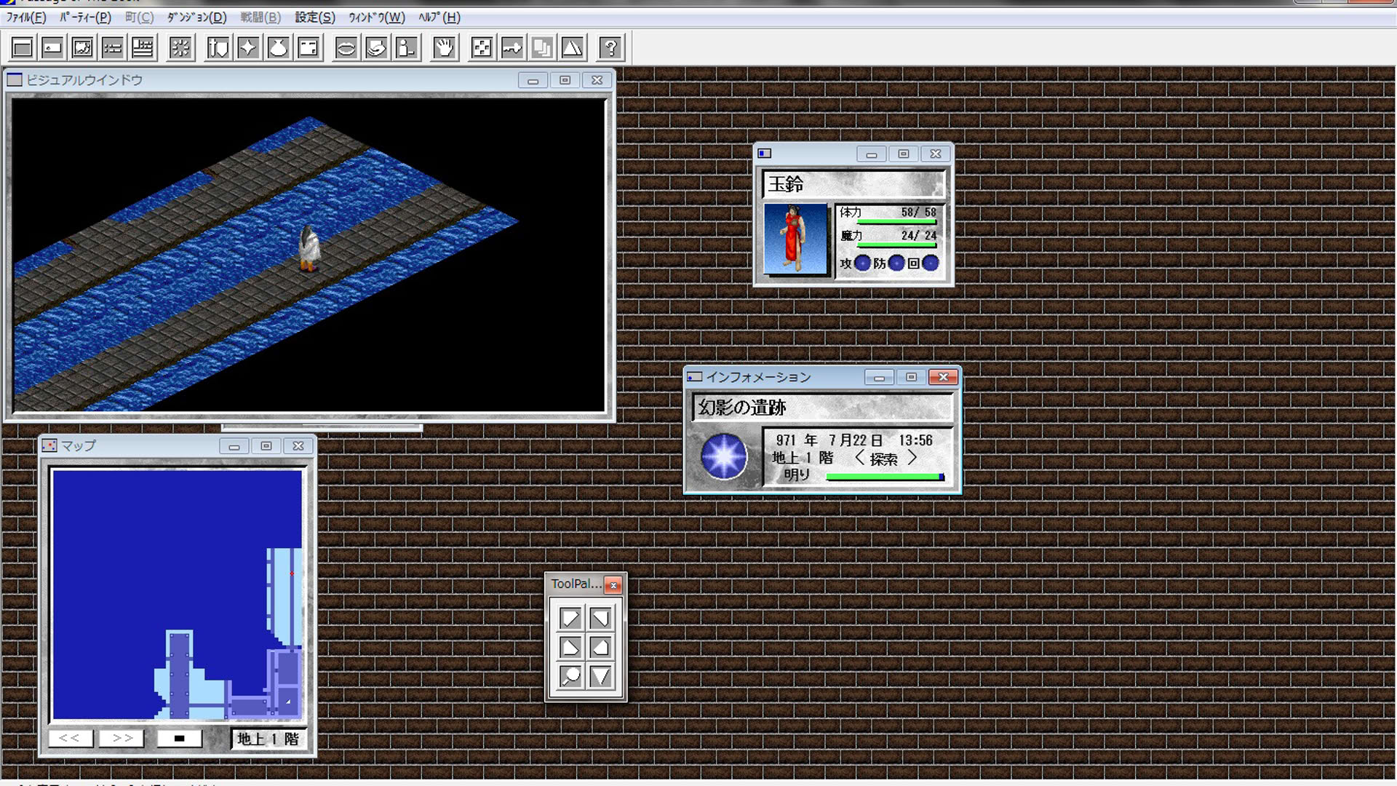Click the red-dressed character portrait

coord(795,239)
